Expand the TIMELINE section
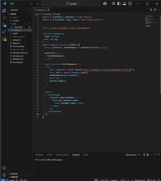 pos(20,177)
